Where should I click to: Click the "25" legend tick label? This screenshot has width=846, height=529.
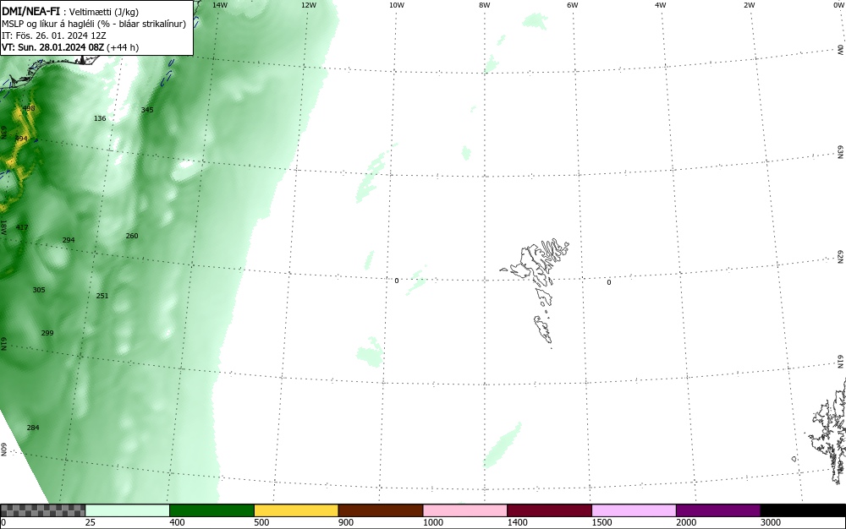point(91,522)
